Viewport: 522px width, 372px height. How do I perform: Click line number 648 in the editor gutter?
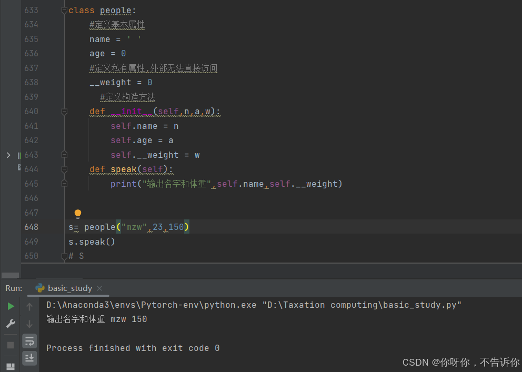coord(32,227)
